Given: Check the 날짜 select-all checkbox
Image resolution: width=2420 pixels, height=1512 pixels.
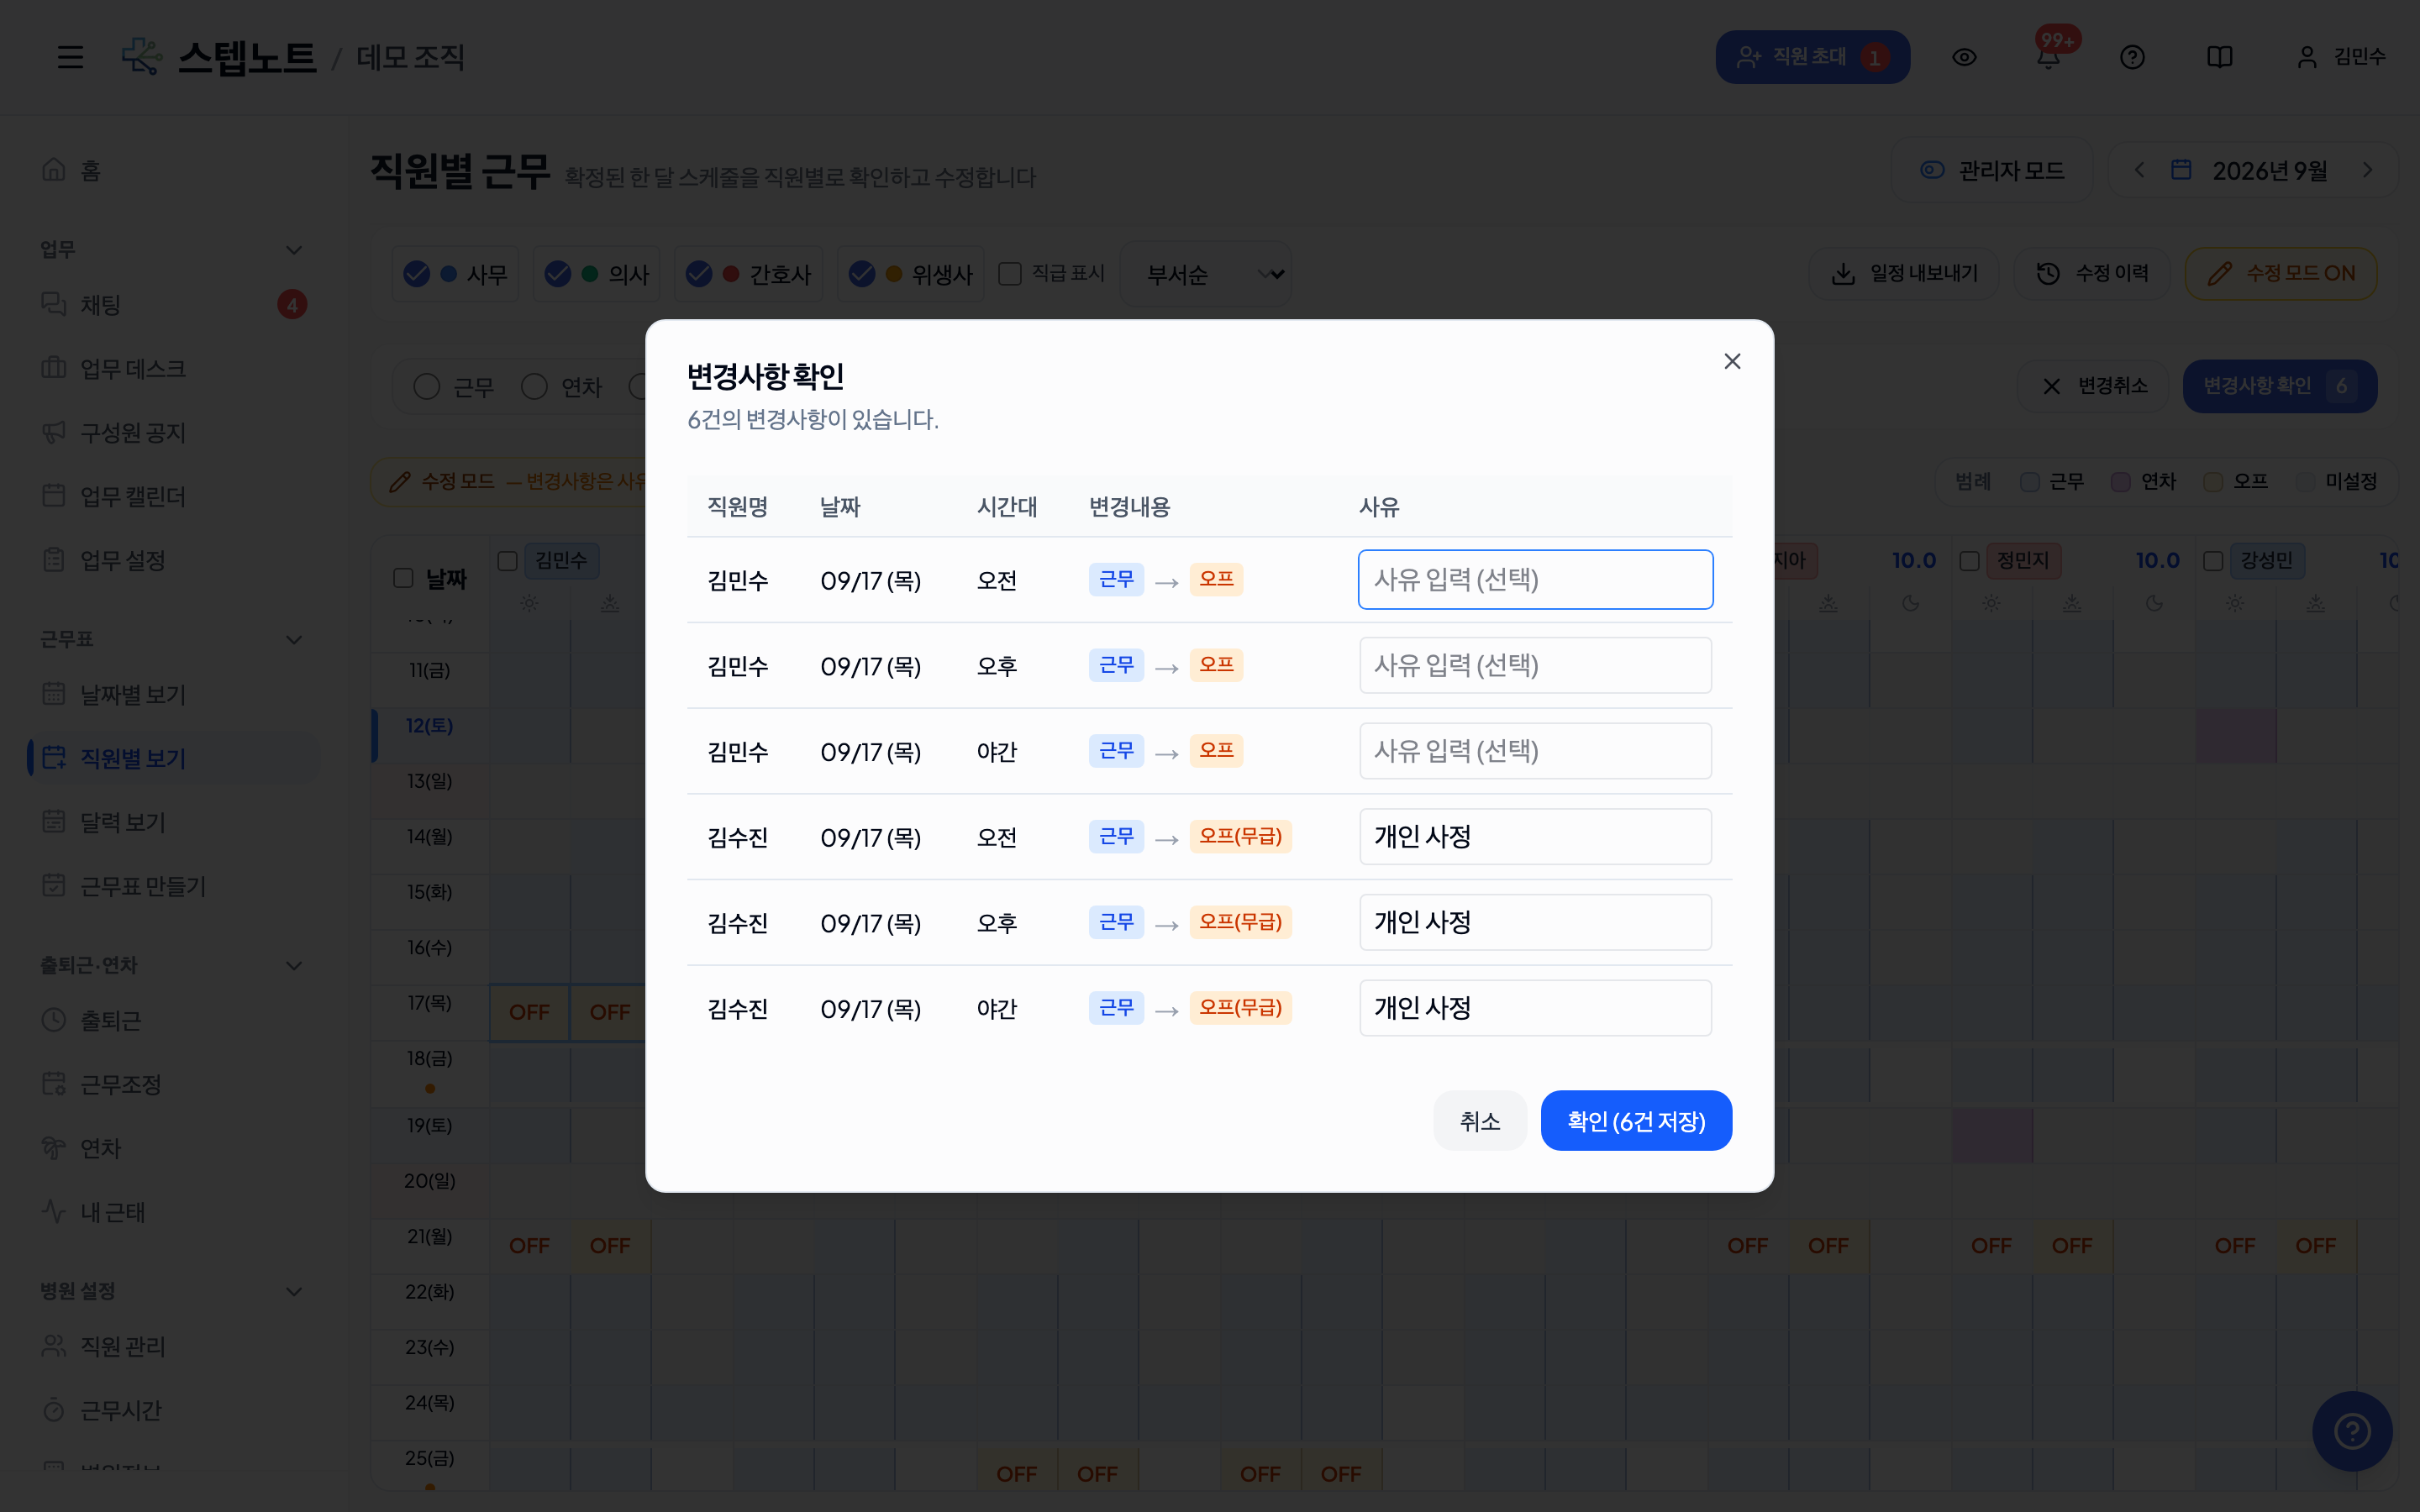Looking at the screenshot, I should (x=403, y=578).
